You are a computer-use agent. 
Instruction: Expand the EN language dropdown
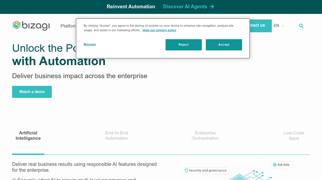point(279,26)
